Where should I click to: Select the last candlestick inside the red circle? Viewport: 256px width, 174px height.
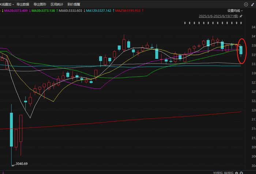coord(241,50)
